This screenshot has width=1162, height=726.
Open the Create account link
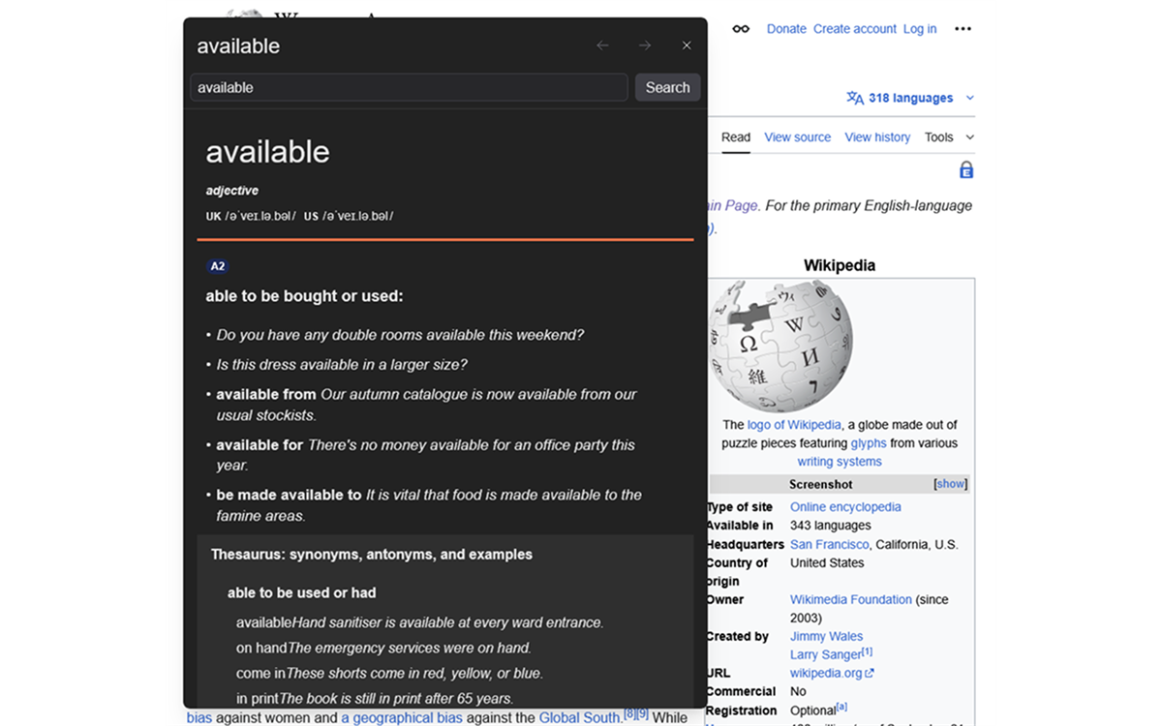(x=855, y=29)
